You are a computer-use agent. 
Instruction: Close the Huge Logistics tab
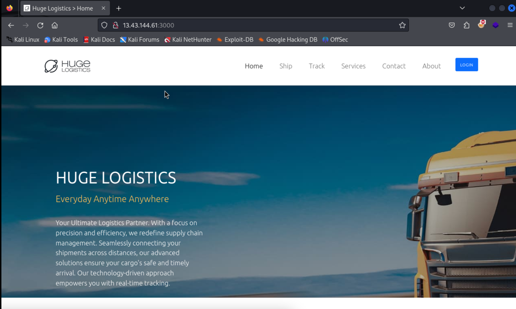click(103, 8)
